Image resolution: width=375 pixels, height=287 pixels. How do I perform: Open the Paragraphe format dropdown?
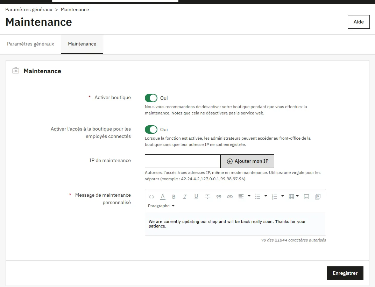(161, 206)
